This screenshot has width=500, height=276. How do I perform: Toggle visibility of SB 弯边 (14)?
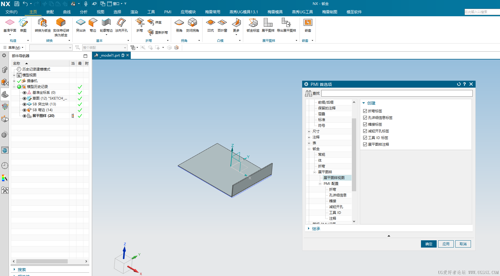pyautogui.click(x=24, y=110)
